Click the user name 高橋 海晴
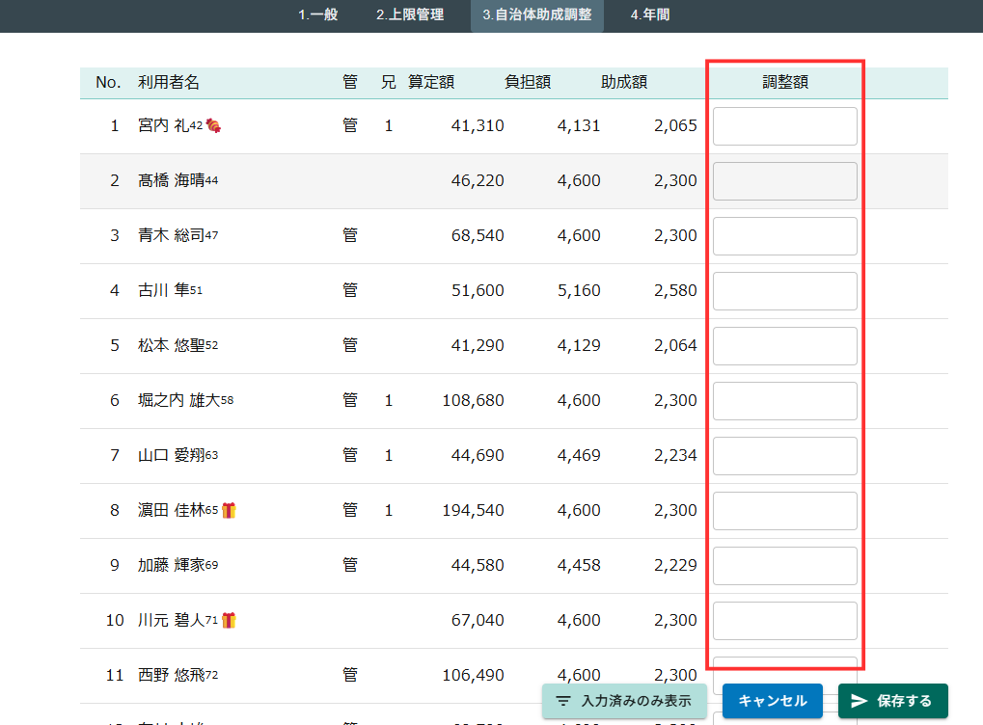 (x=171, y=181)
